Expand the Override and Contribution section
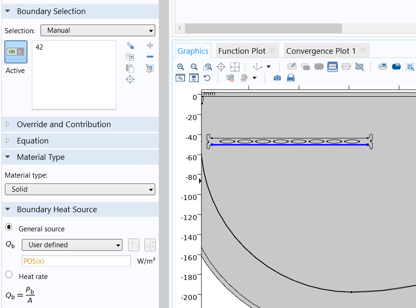 coord(64,124)
